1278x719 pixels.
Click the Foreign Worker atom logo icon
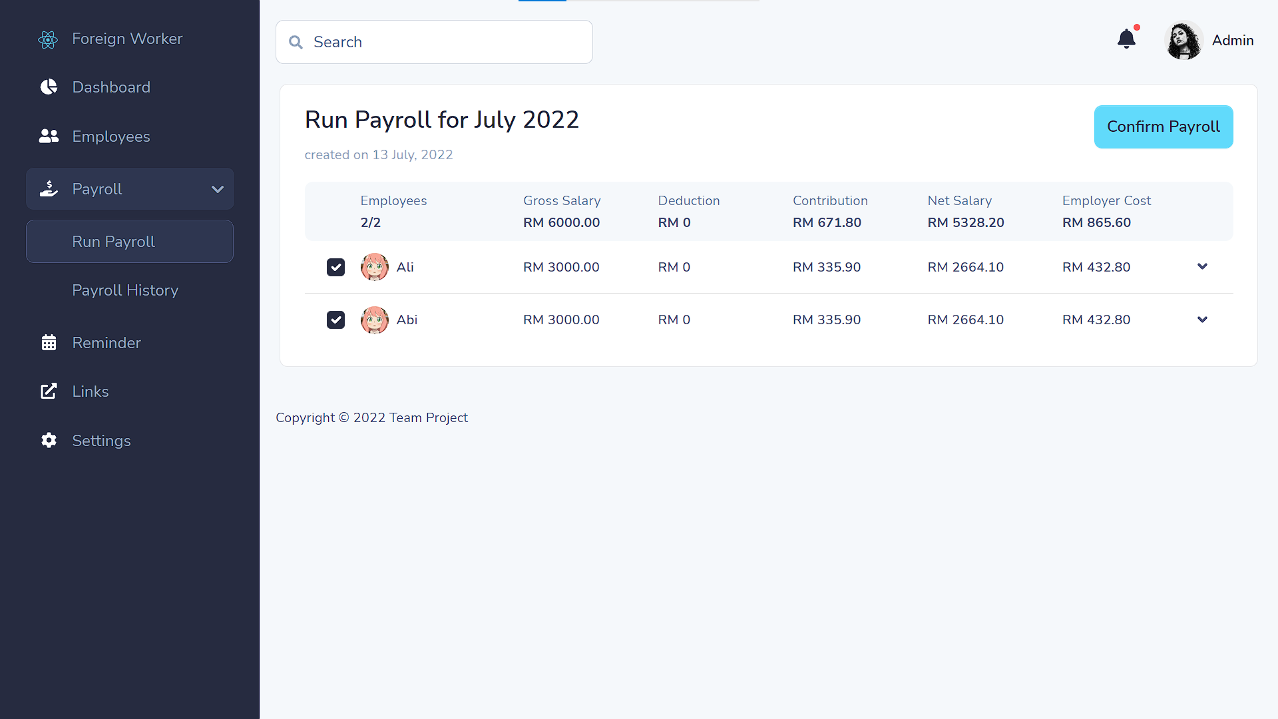[48, 39]
